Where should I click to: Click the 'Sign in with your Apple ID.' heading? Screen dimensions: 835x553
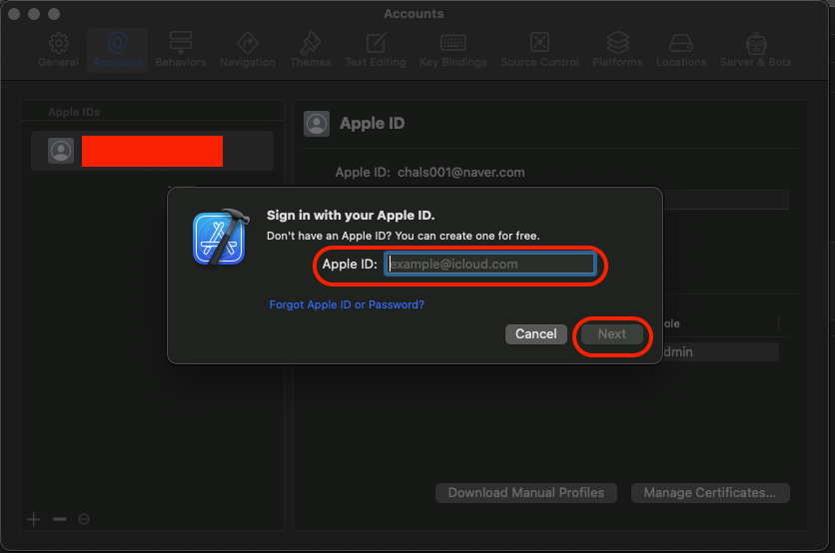point(351,215)
